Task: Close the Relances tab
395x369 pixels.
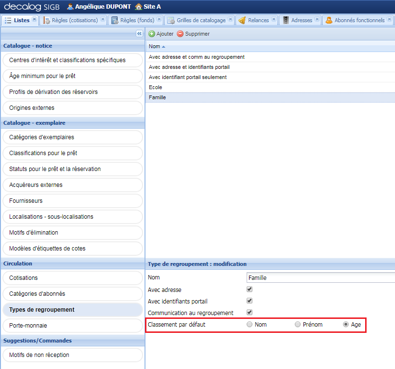Action: coord(274,20)
